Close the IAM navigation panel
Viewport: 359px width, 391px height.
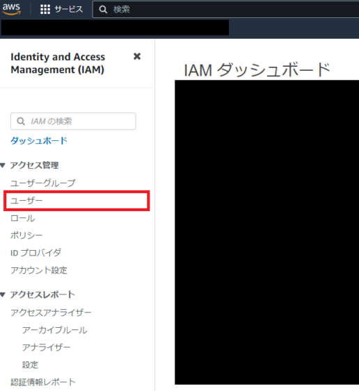[137, 56]
